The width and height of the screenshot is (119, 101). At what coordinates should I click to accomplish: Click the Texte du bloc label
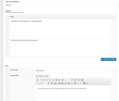[14, 76]
